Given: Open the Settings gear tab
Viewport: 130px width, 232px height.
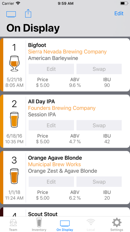Looking at the screenshot, I should click(x=117, y=224).
